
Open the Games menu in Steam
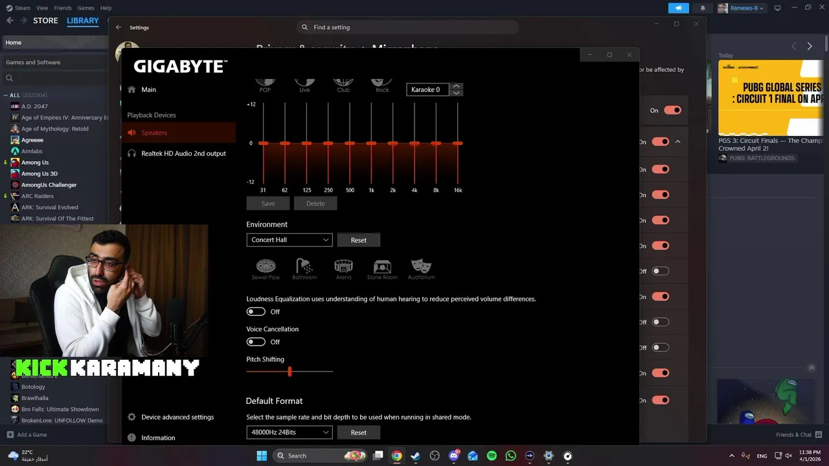point(85,8)
